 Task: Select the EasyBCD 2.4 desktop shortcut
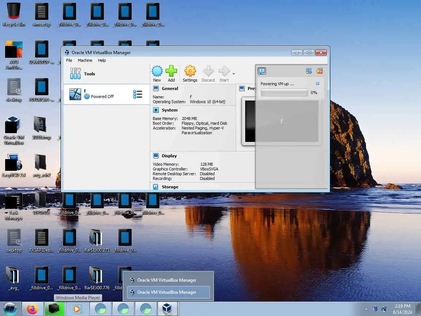click(14, 165)
